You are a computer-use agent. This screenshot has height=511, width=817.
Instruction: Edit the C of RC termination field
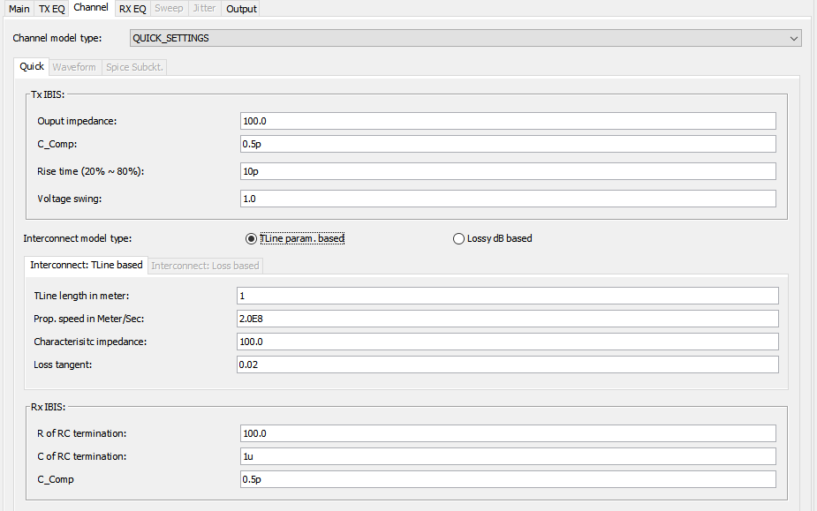pos(507,456)
